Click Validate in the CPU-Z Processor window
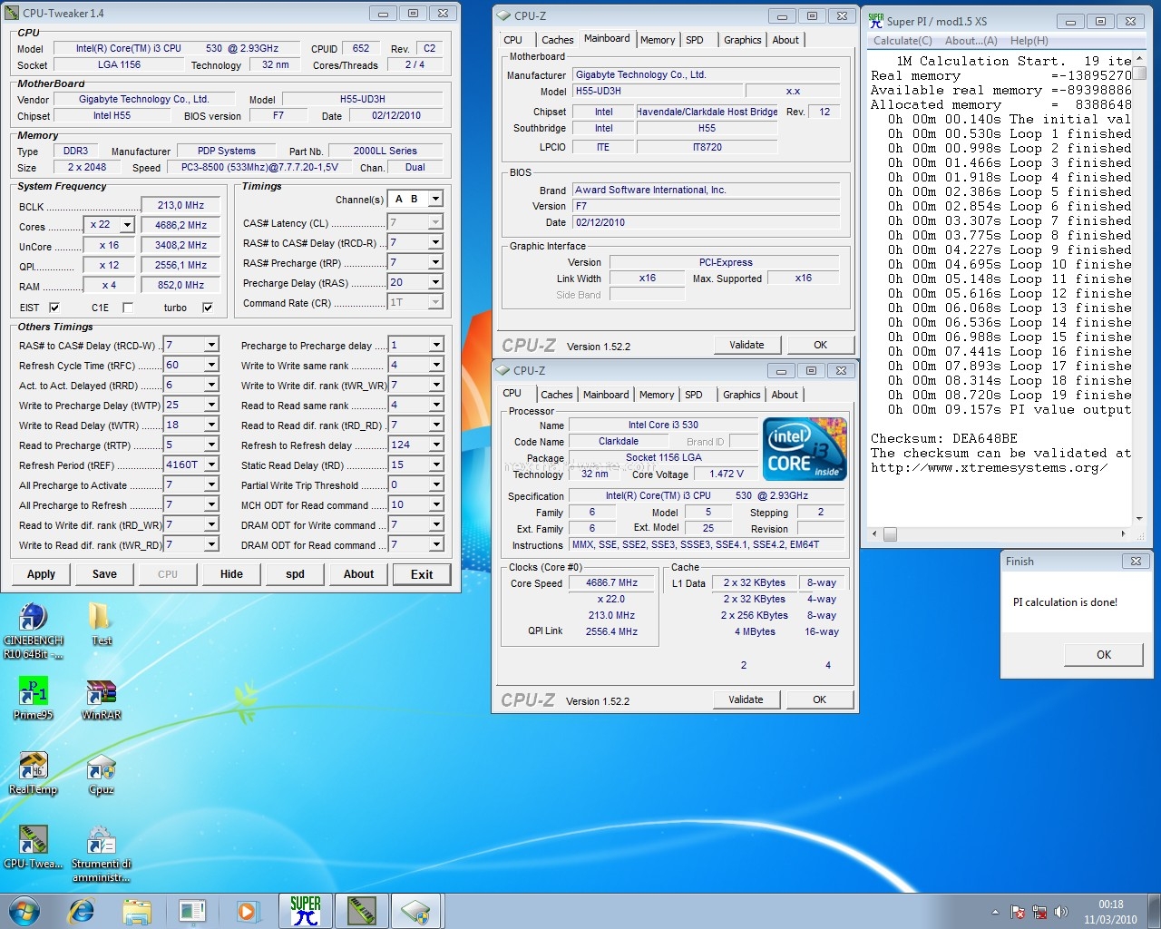The width and height of the screenshot is (1161, 929). 746,699
